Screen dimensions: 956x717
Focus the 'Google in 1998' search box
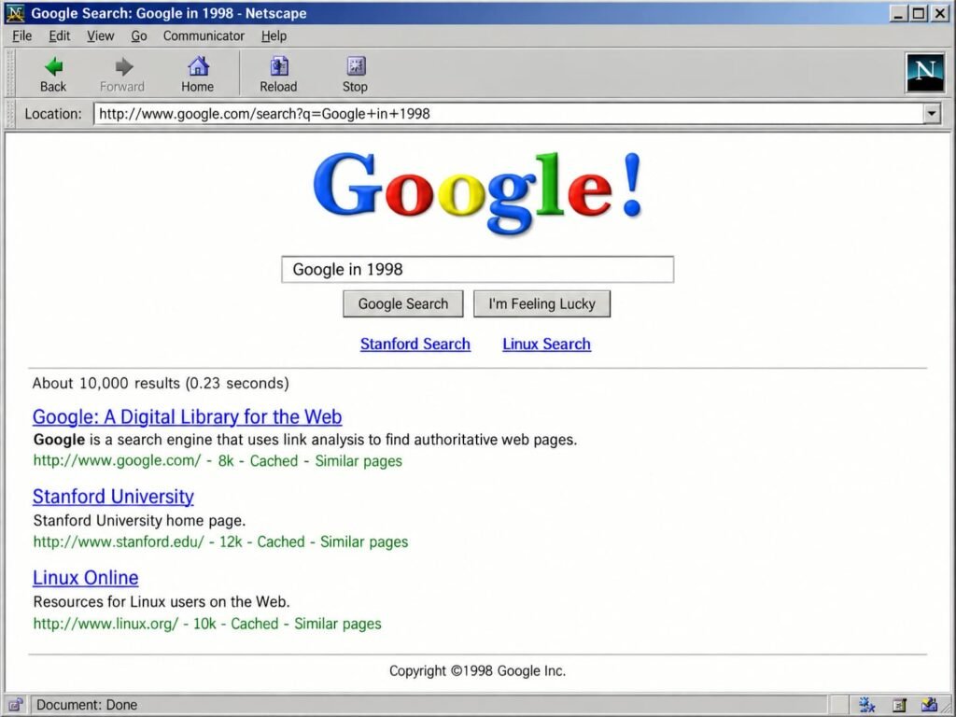pyautogui.click(x=477, y=270)
